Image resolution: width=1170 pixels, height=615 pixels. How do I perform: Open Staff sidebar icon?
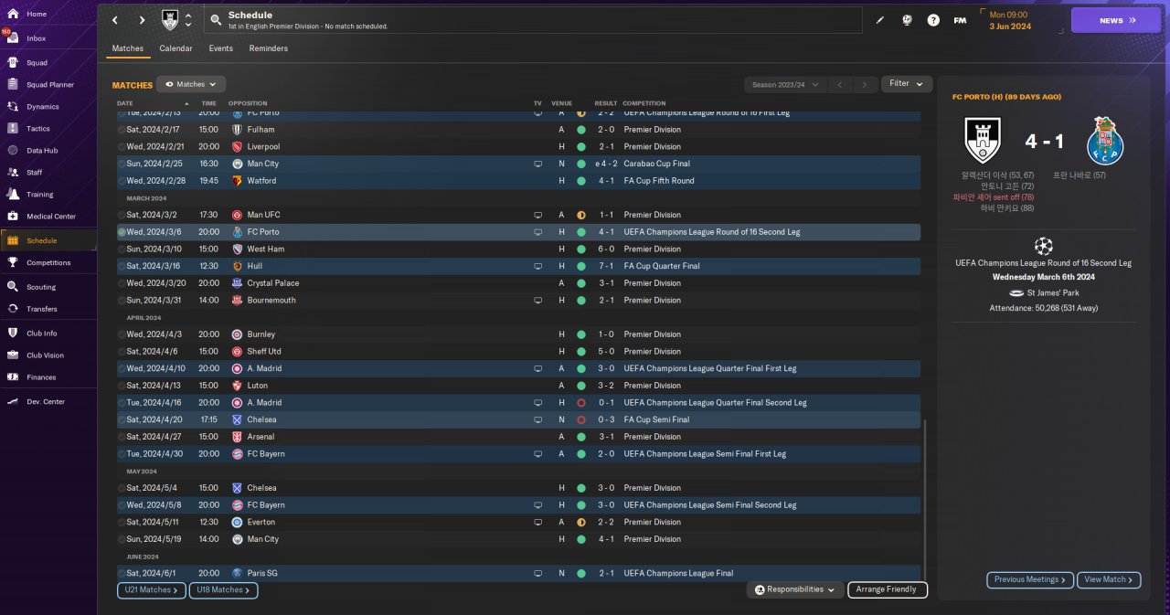(13, 173)
